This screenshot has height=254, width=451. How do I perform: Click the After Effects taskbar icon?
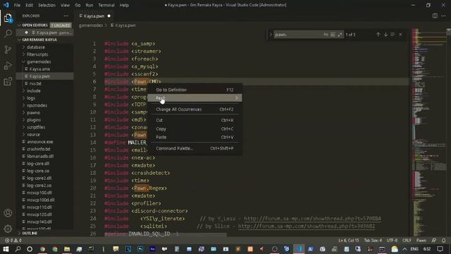(152, 249)
